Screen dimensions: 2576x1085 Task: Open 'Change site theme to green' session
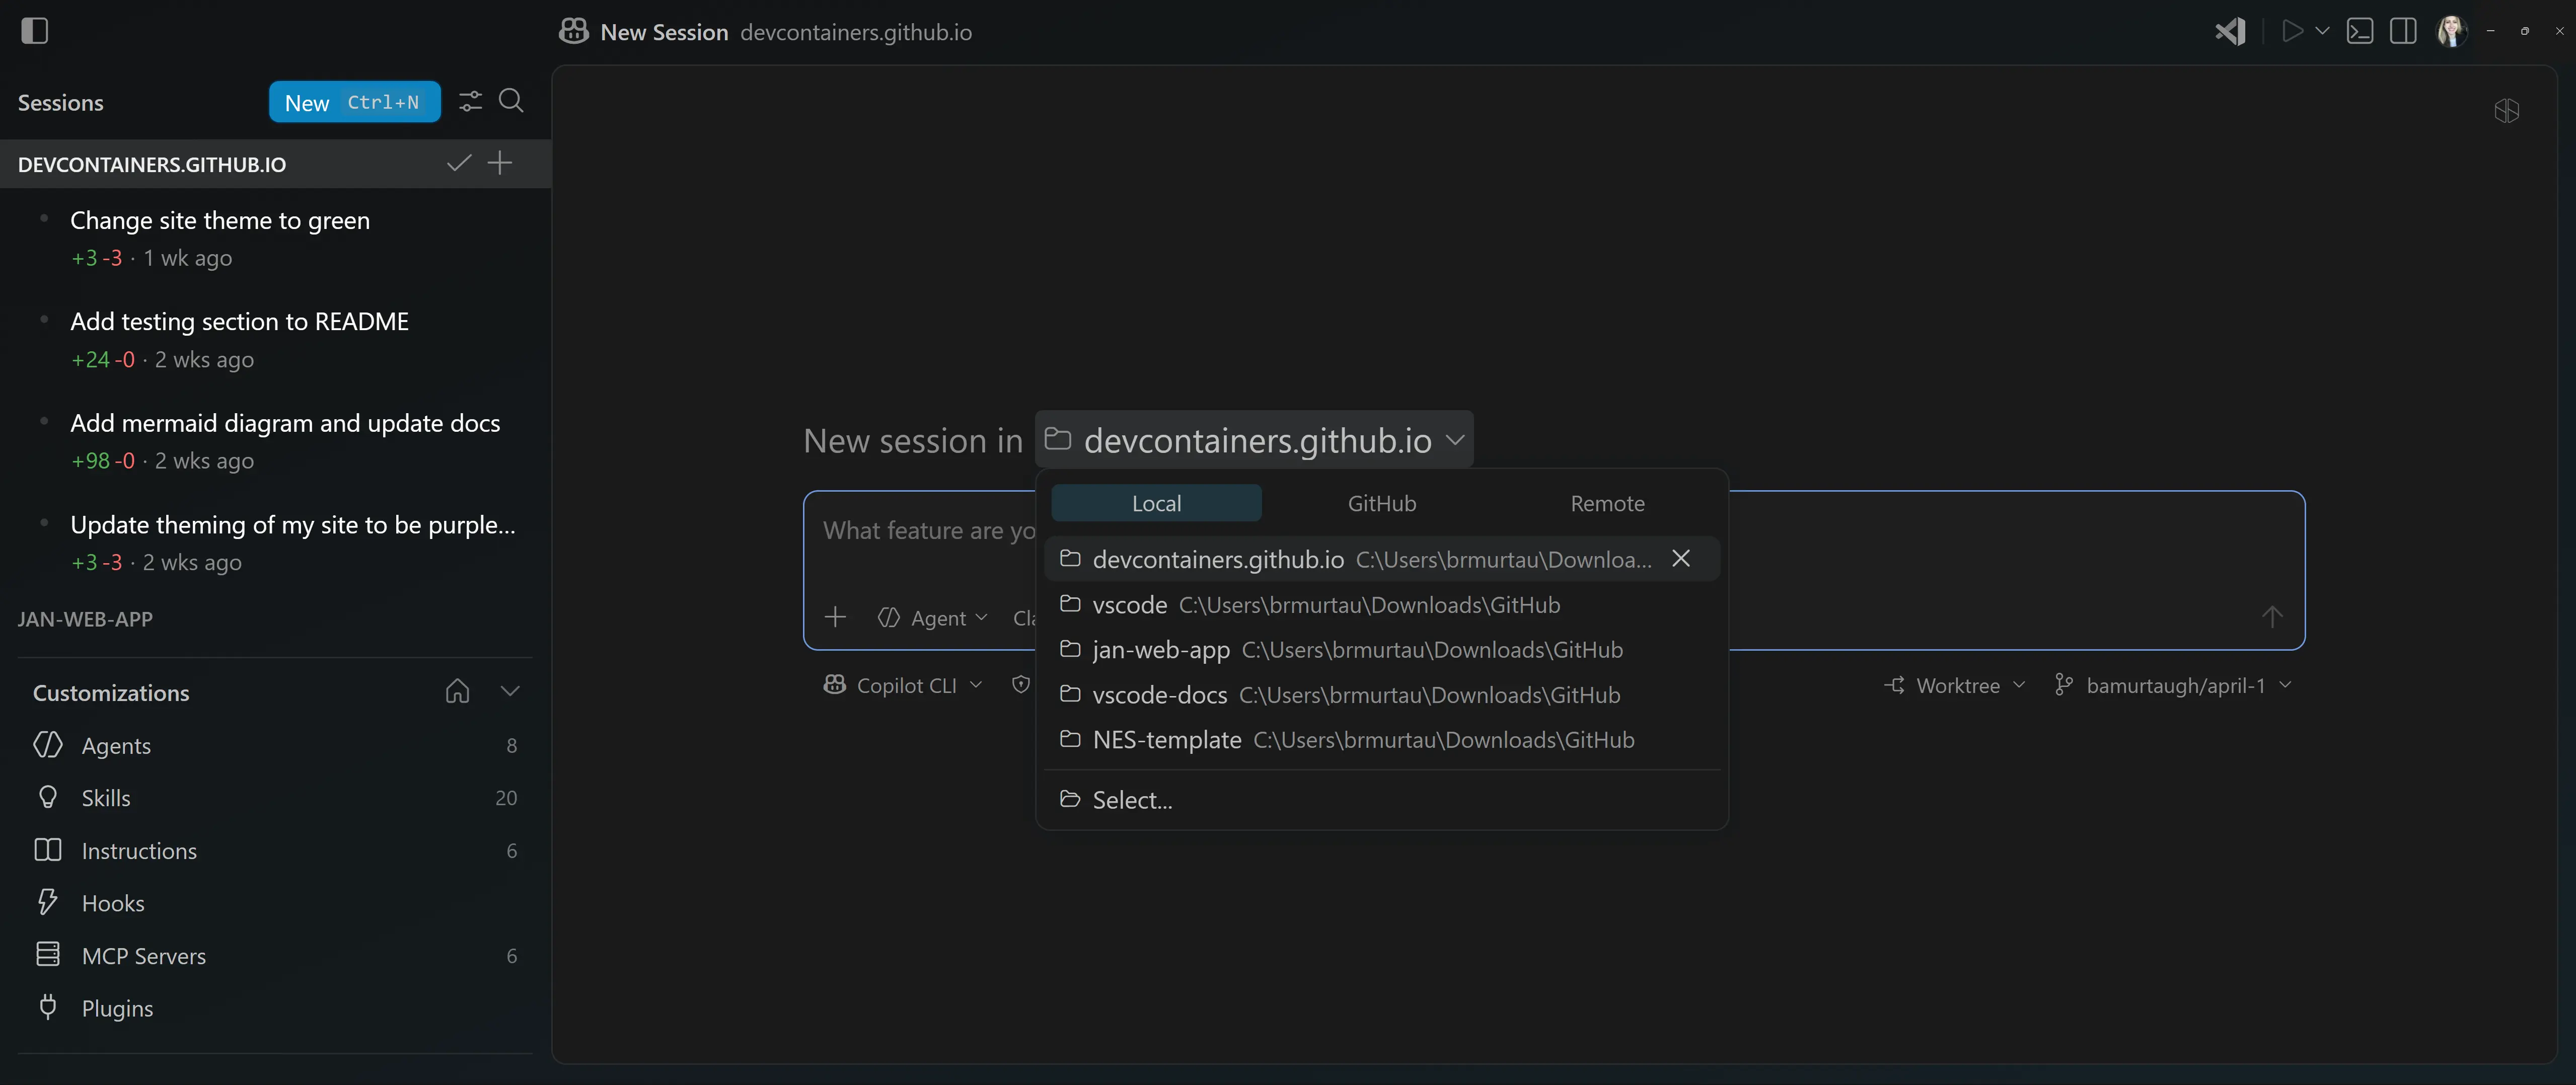pos(275,238)
